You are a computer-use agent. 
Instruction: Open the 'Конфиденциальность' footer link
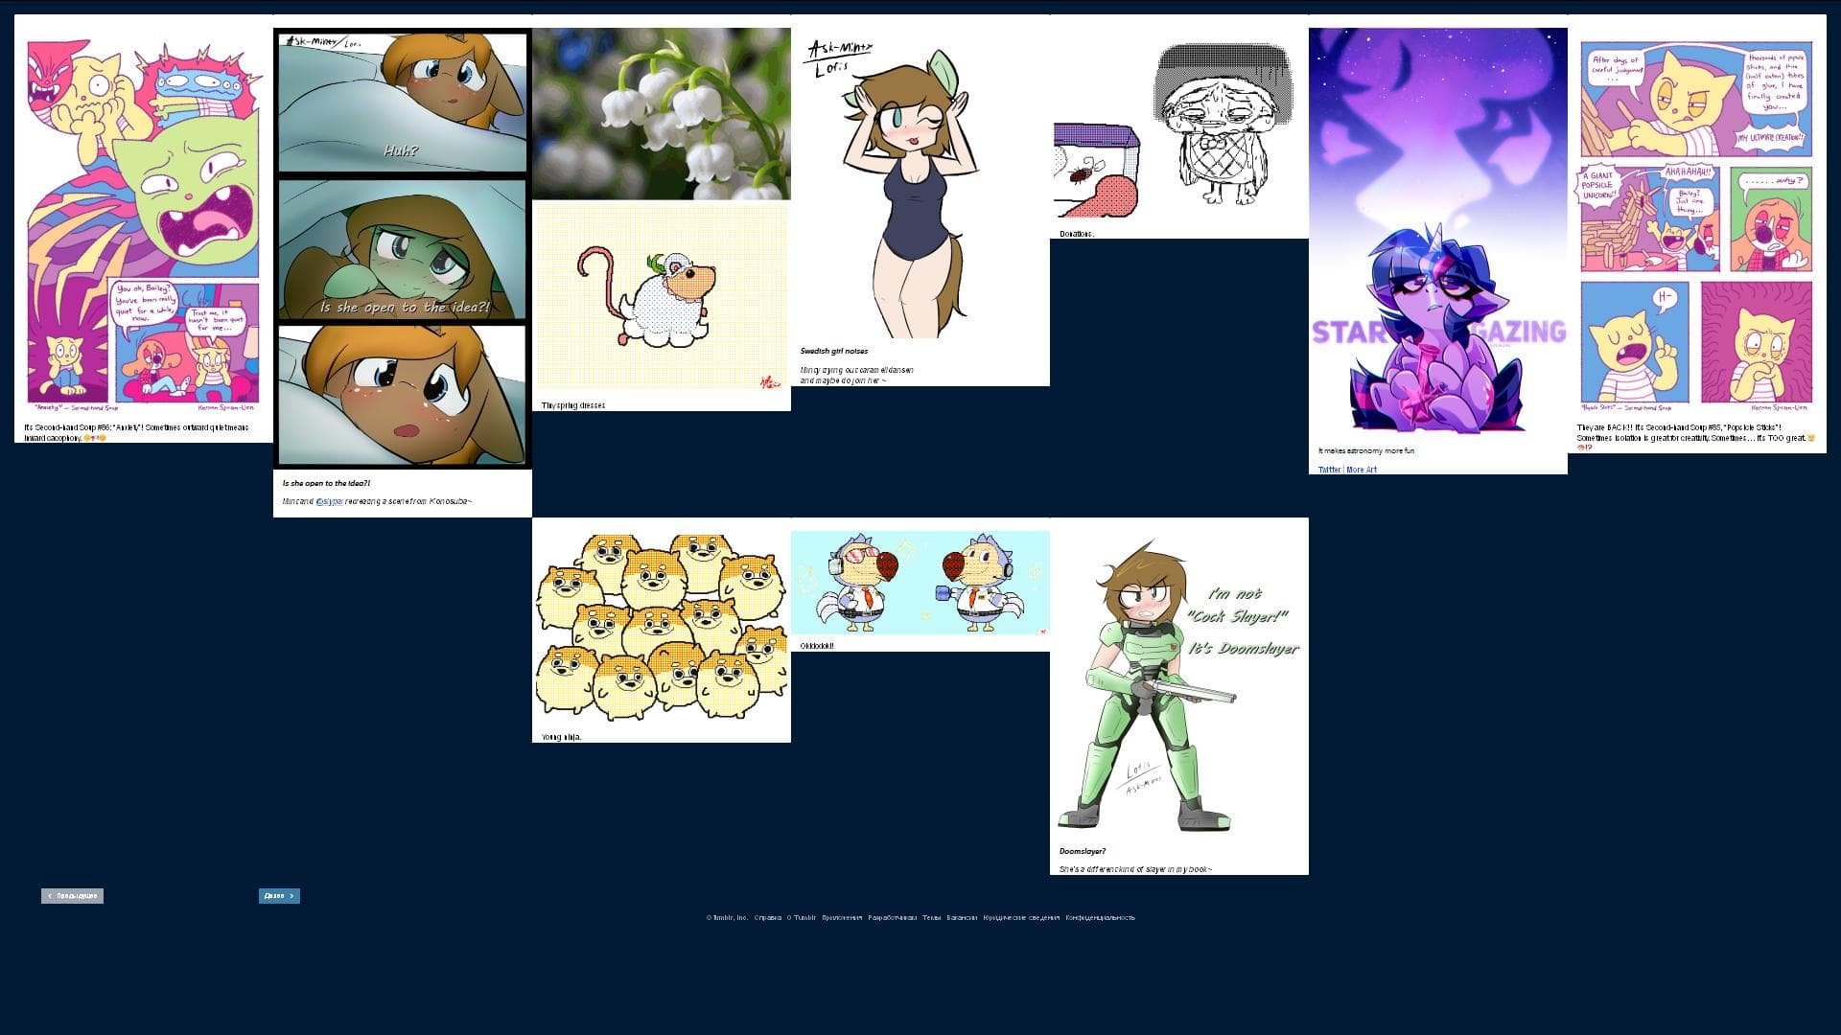coord(1100,918)
